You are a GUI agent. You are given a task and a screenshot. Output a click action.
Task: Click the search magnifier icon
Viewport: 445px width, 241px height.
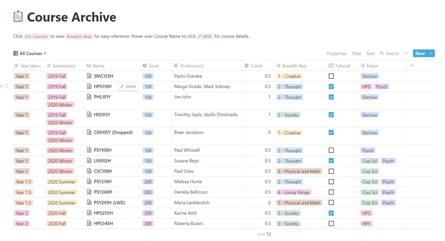coord(382,54)
